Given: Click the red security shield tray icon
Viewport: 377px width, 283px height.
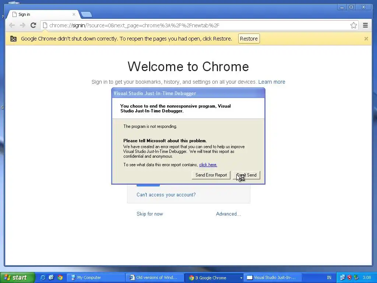Looking at the screenshot, I should (x=350, y=277).
